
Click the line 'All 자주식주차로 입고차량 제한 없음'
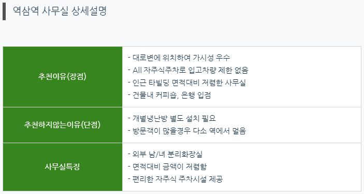[188, 70]
